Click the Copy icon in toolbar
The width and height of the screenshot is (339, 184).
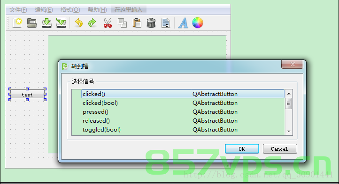click(122, 23)
